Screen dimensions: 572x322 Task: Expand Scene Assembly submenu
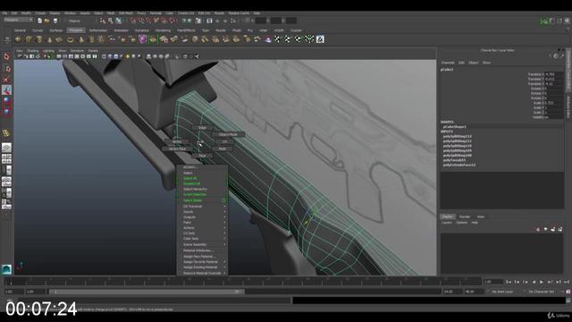pyautogui.click(x=203, y=244)
